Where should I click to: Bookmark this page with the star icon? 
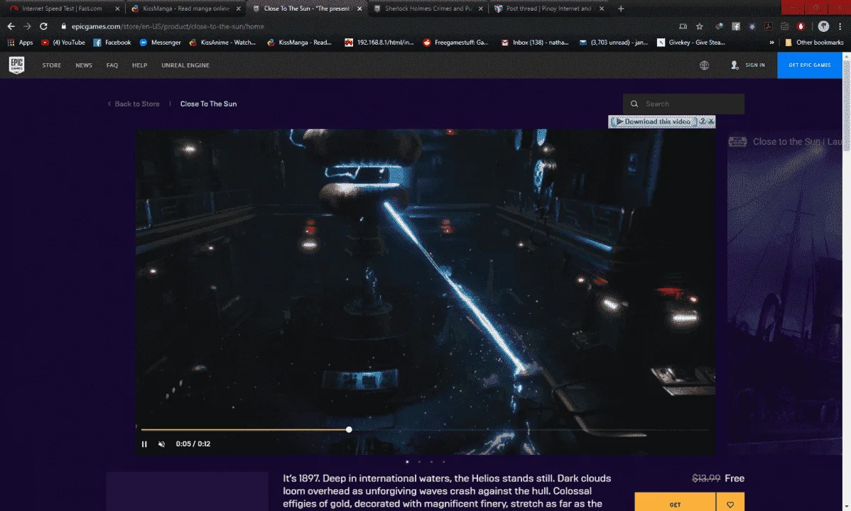click(x=700, y=26)
